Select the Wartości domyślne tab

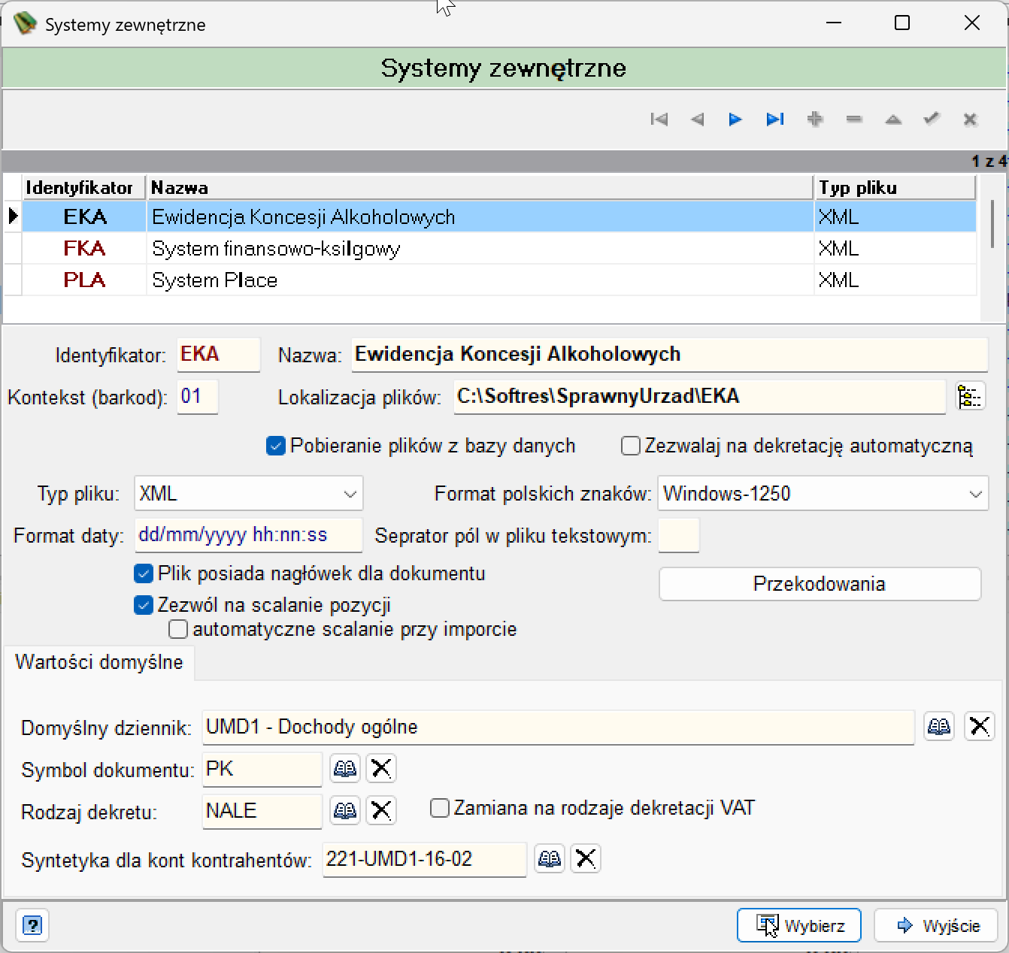point(99,662)
